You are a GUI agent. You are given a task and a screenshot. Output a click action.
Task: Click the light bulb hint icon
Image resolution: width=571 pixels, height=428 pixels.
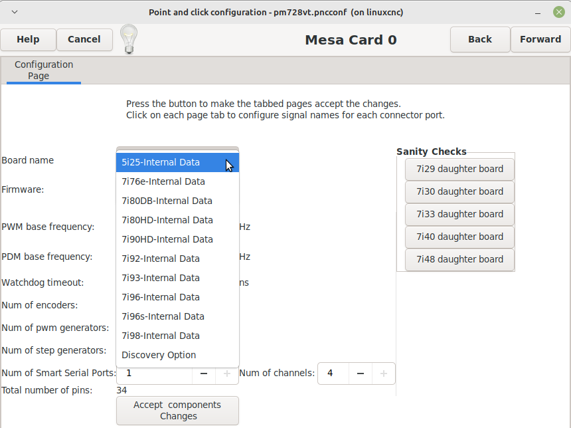(129, 39)
